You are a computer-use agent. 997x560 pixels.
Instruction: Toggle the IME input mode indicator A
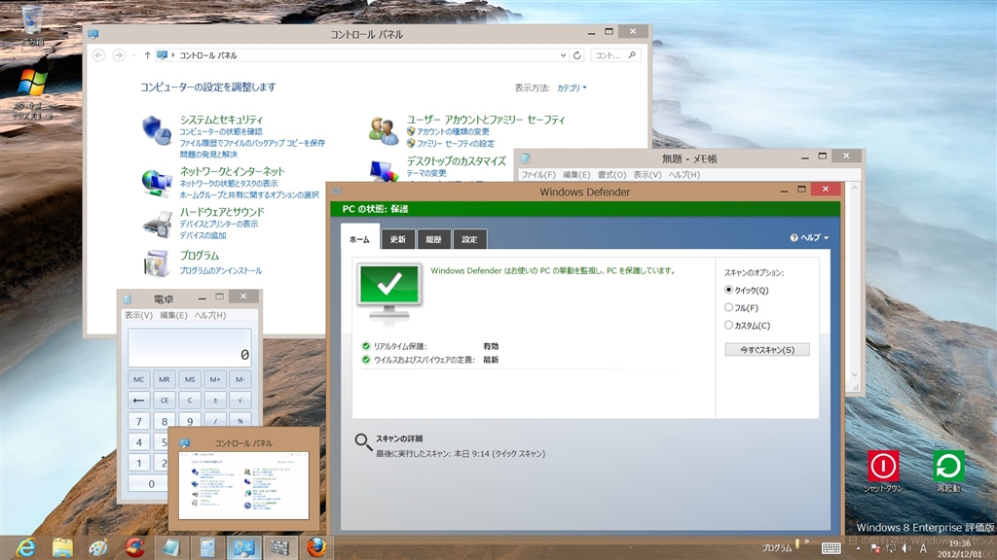click(x=923, y=548)
